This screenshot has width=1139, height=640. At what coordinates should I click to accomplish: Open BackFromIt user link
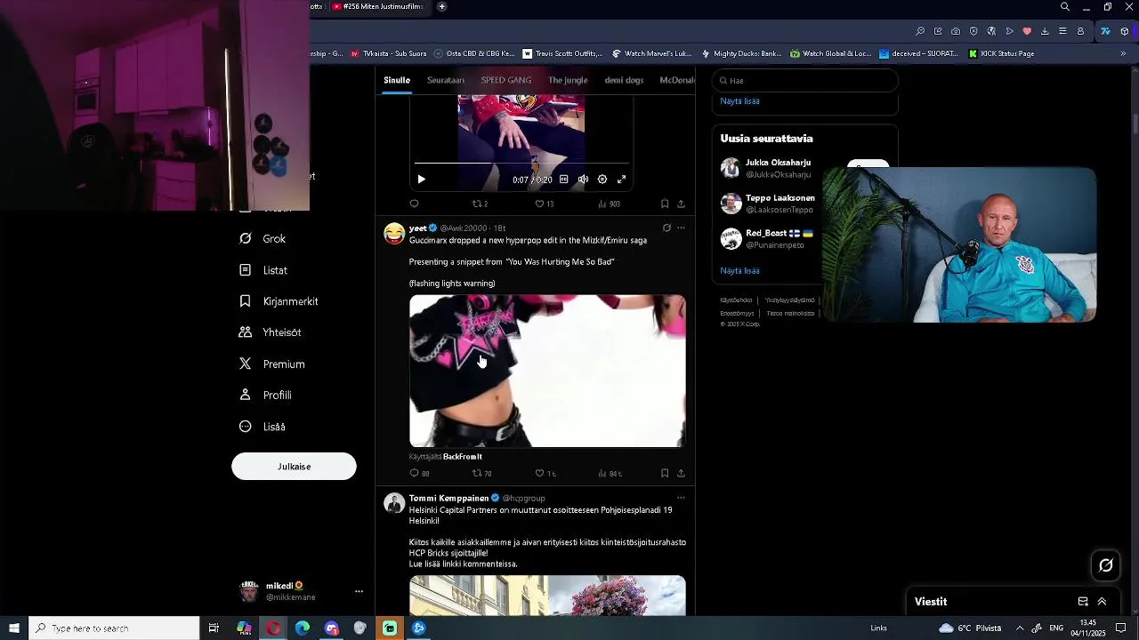click(x=463, y=457)
